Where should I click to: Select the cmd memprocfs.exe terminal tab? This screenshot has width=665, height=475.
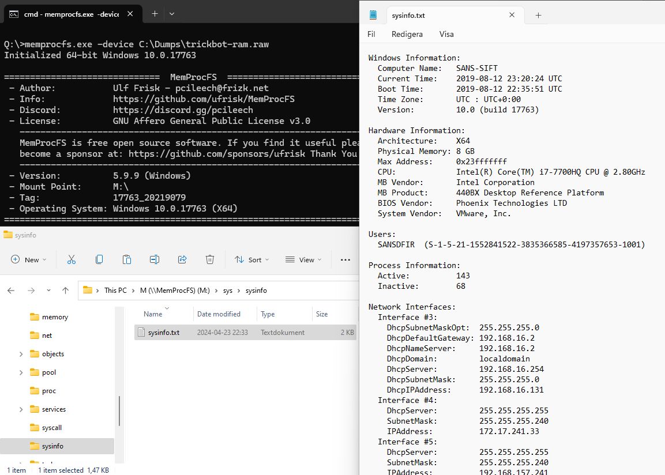tap(73, 14)
